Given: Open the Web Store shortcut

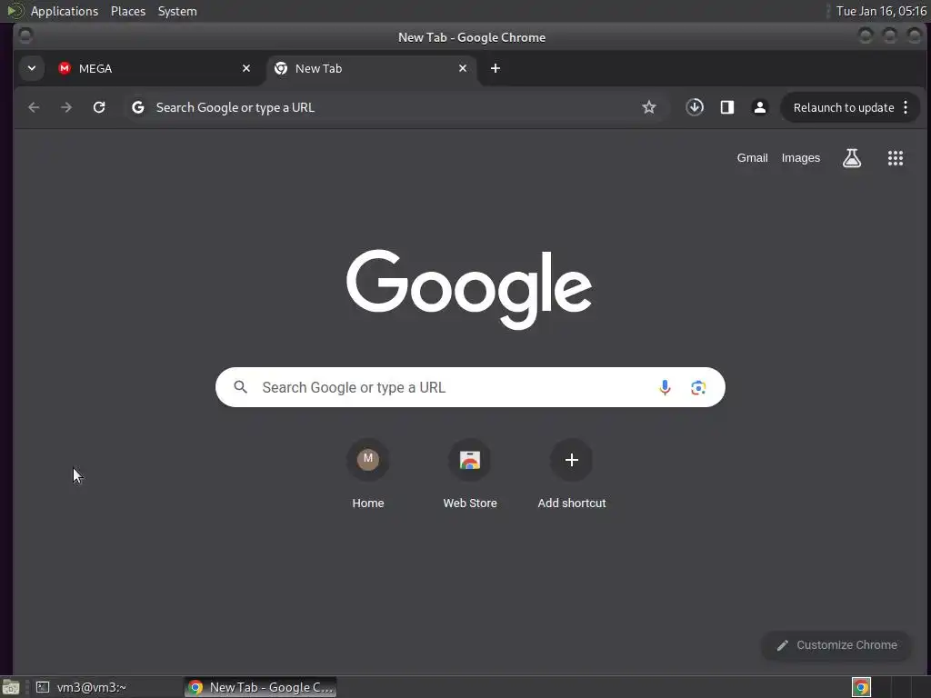Looking at the screenshot, I should coord(470,474).
